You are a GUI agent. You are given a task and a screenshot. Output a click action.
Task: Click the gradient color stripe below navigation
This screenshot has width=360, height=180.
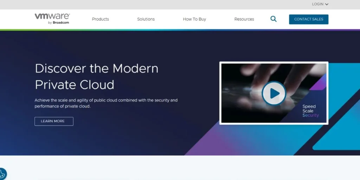click(180, 30)
